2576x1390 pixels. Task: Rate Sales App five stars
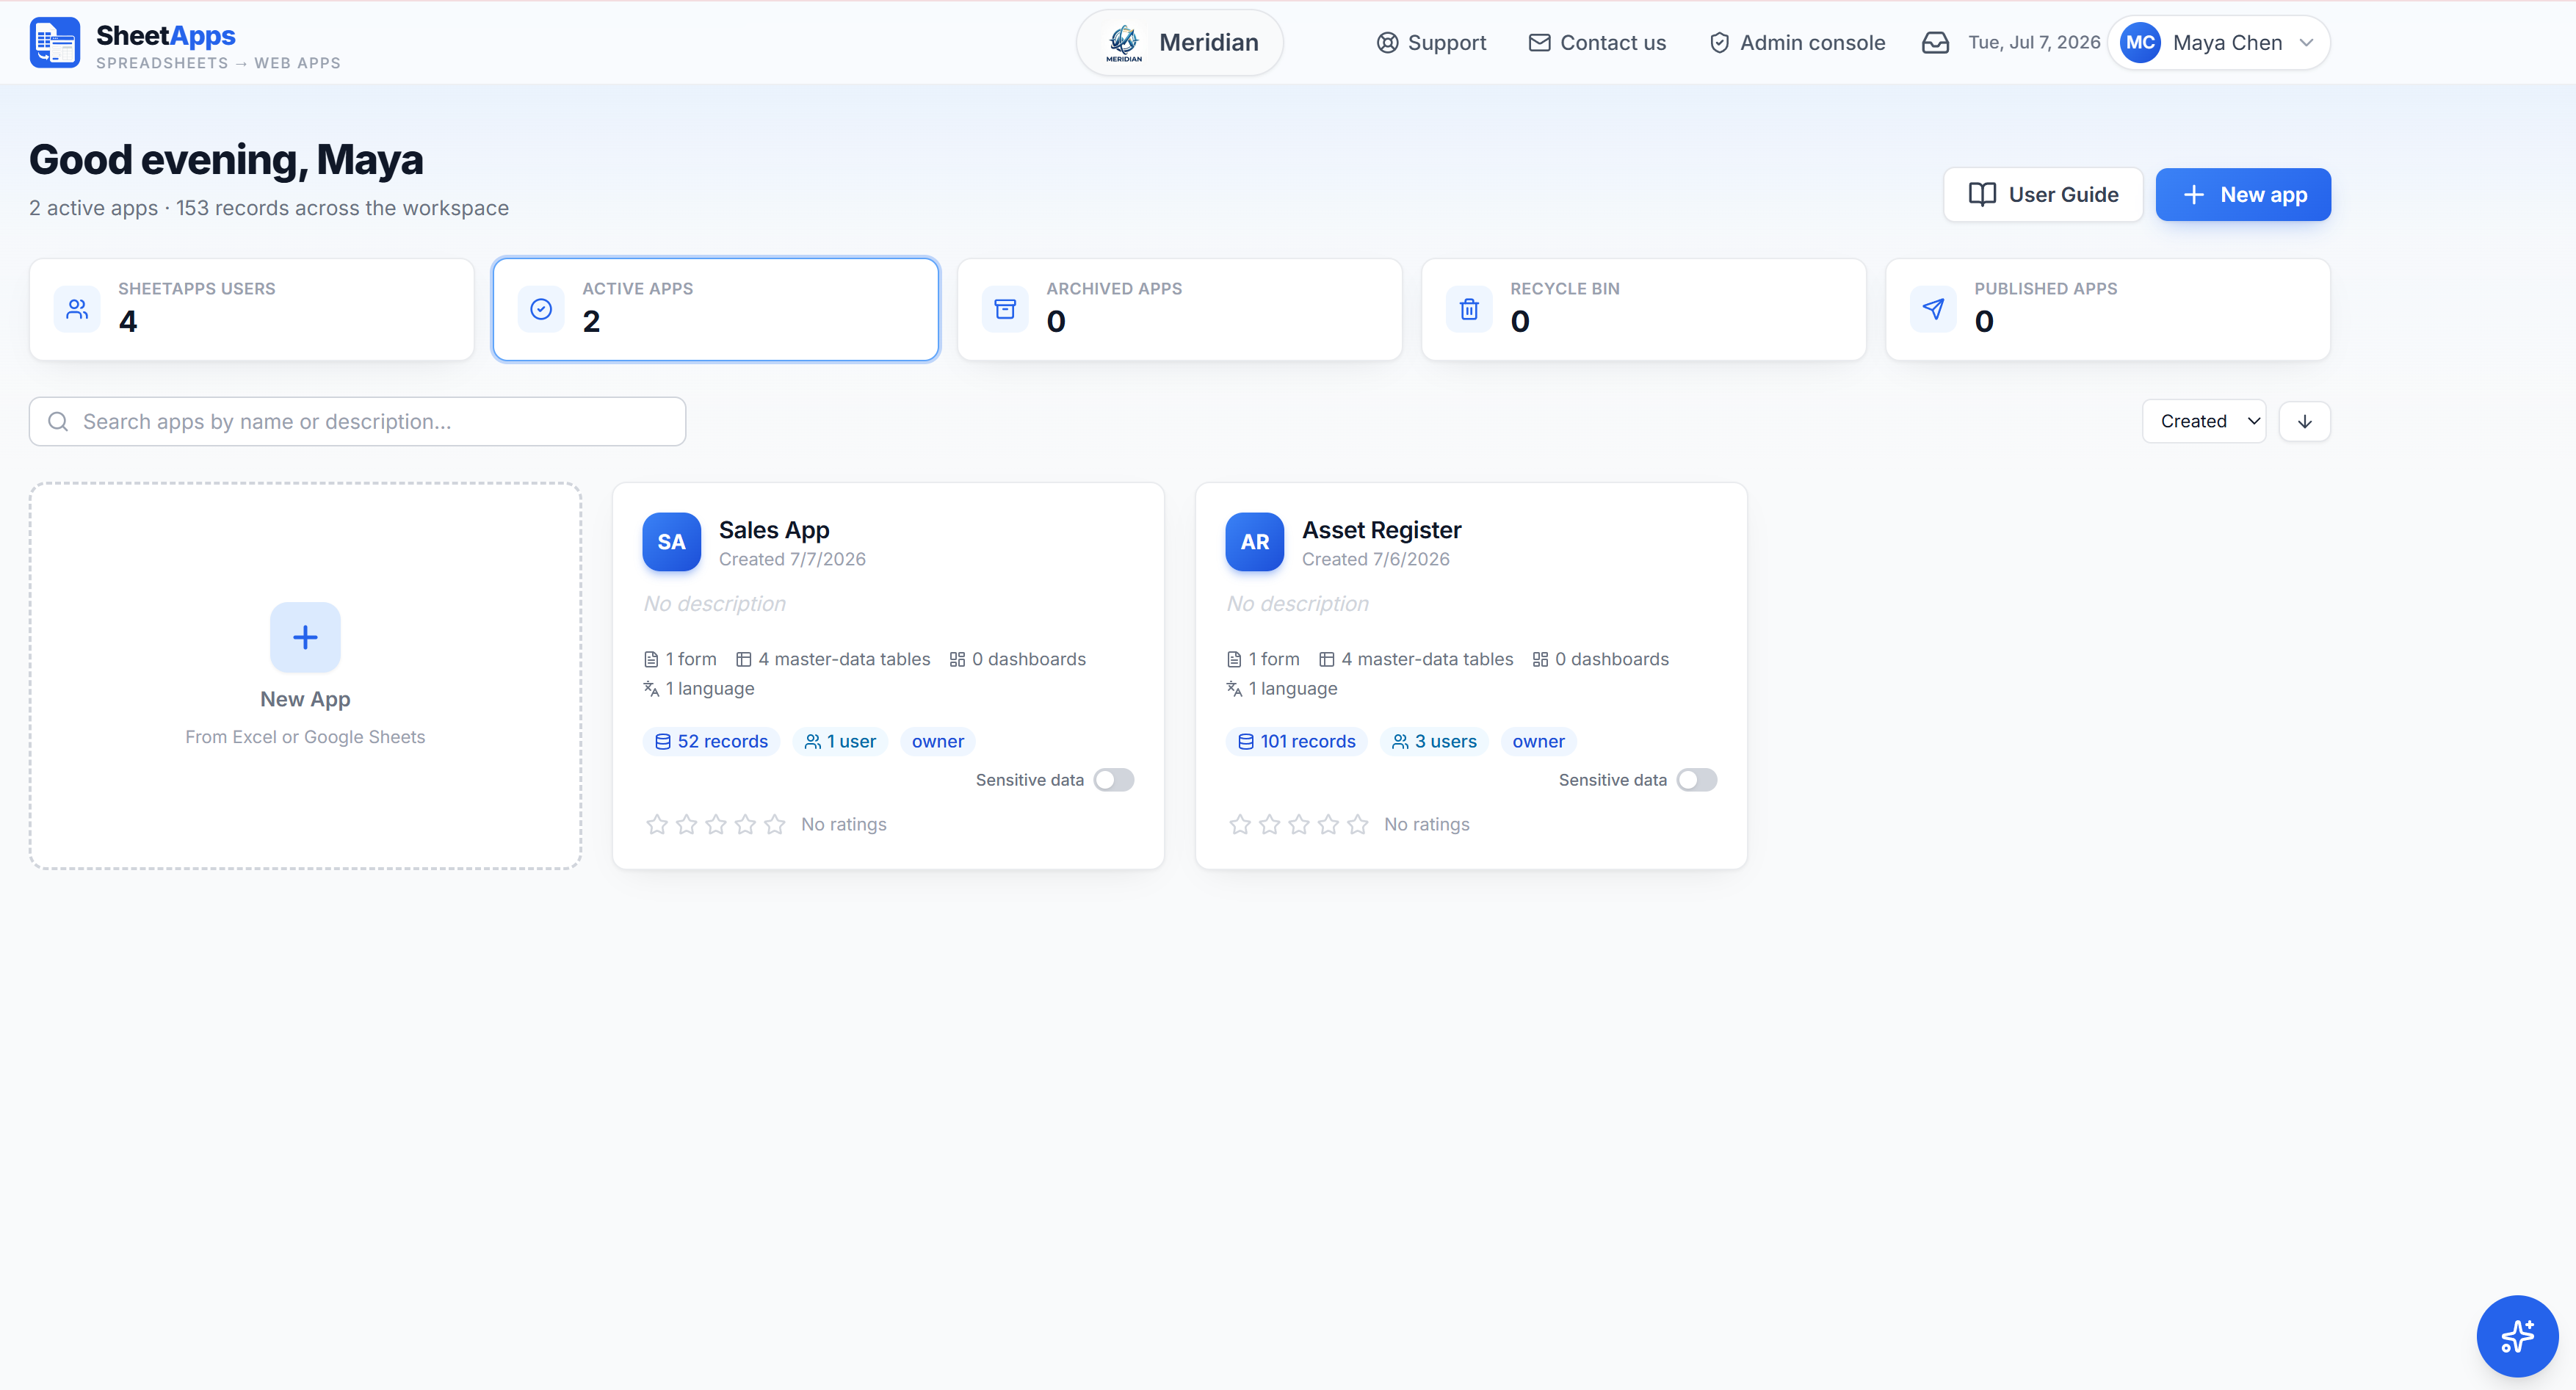pyautogui.click(x=775, y=824)
